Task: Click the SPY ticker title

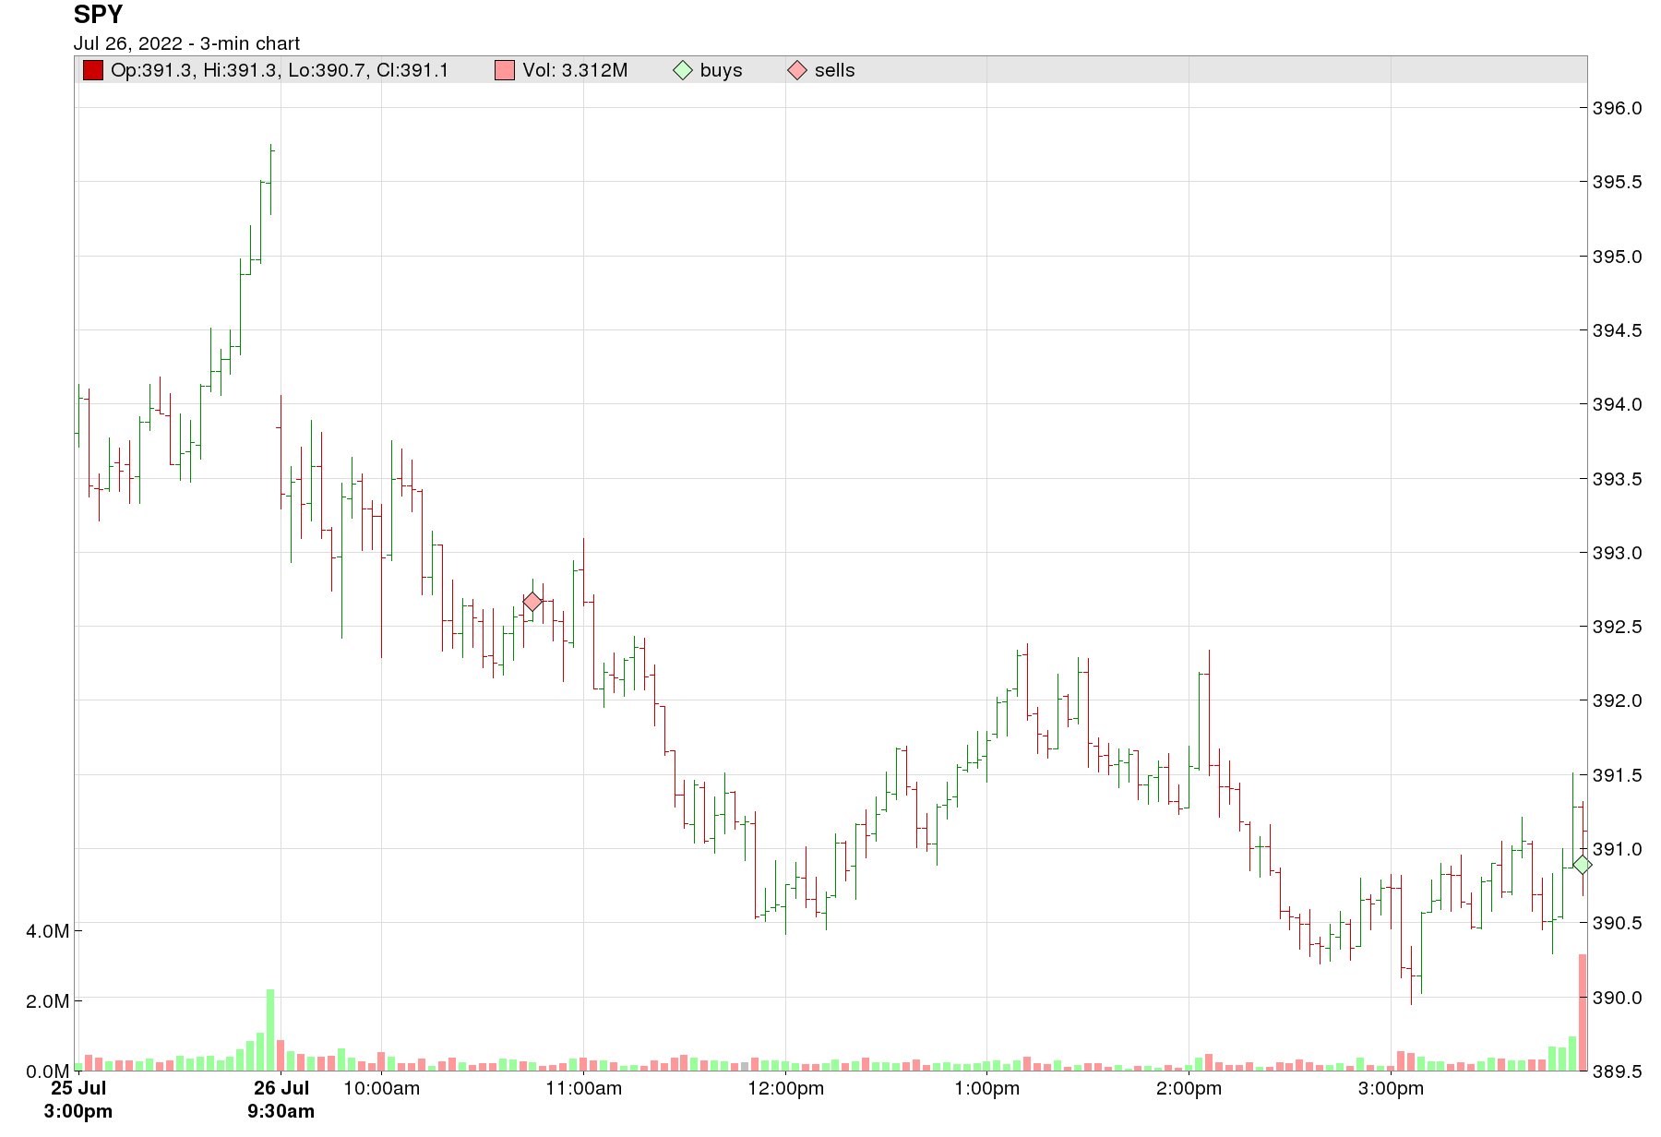Action: [x=98, y=15]
